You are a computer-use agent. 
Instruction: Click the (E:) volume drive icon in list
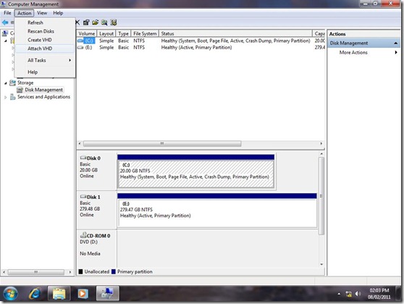80,47
